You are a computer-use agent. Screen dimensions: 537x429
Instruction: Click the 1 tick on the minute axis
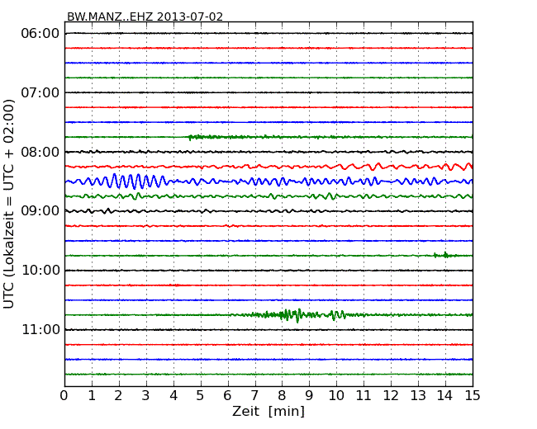(x=92, y=395)
